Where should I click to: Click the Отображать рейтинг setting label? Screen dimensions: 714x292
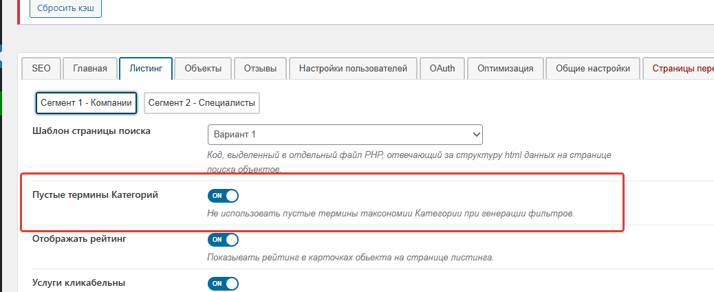[x=79, y=239]
